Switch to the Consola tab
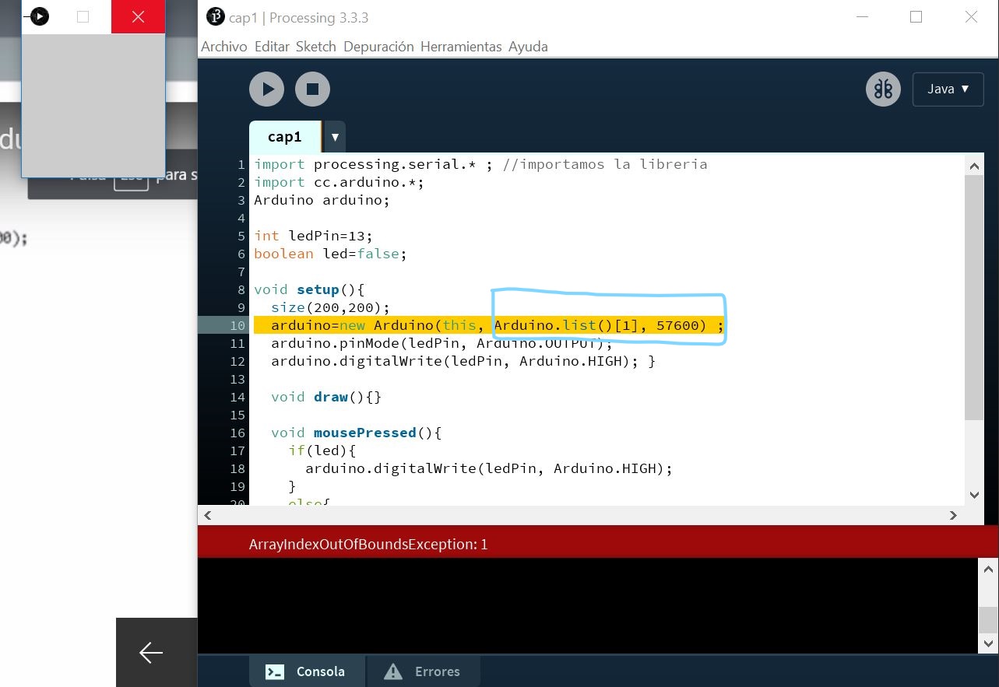The image size is (999, 687). pos(307,671)
